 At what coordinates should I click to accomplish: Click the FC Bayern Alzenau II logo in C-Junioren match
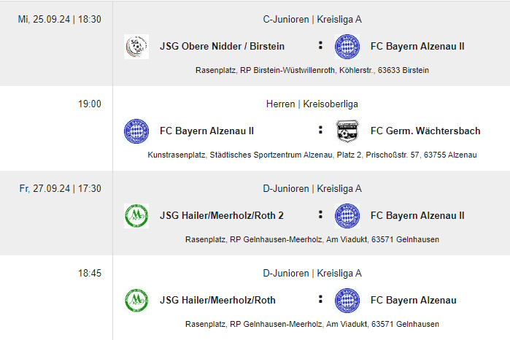click(347, 47)
